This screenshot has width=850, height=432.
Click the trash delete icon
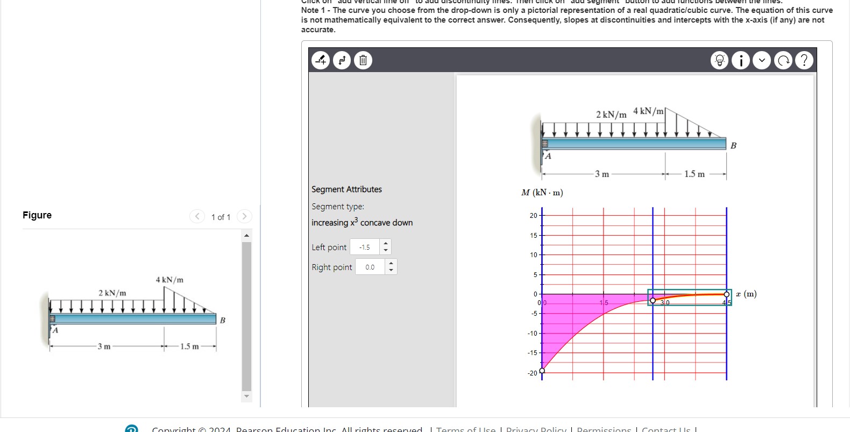pyautogui.click(x=363, y=60)
